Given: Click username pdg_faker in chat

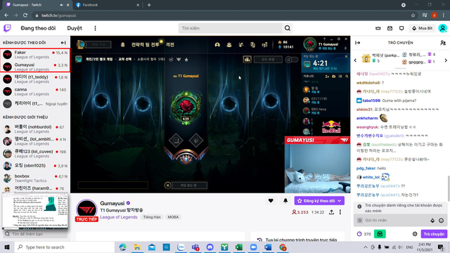Looking at the screenshot, I should 366,169.
